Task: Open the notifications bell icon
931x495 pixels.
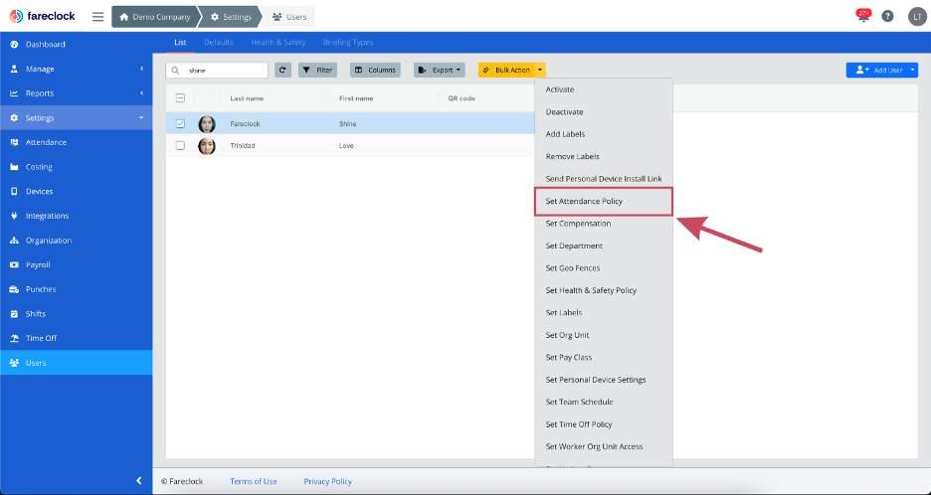Action: [863, 17]
